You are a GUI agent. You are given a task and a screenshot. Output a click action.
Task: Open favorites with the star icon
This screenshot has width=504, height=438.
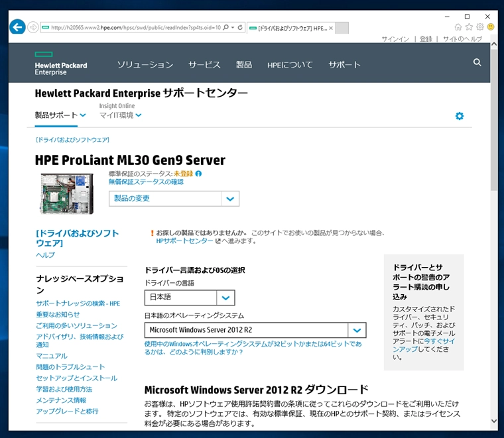[x=469, y=27]
